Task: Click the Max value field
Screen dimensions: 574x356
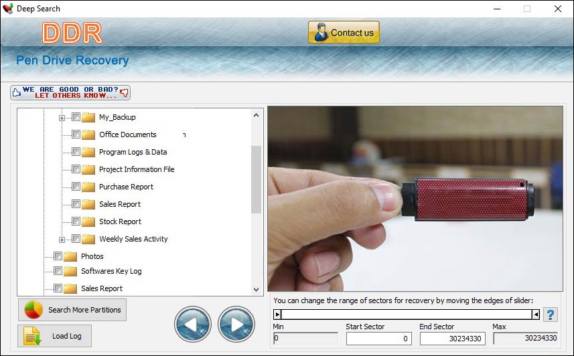Action: [526, 338]
